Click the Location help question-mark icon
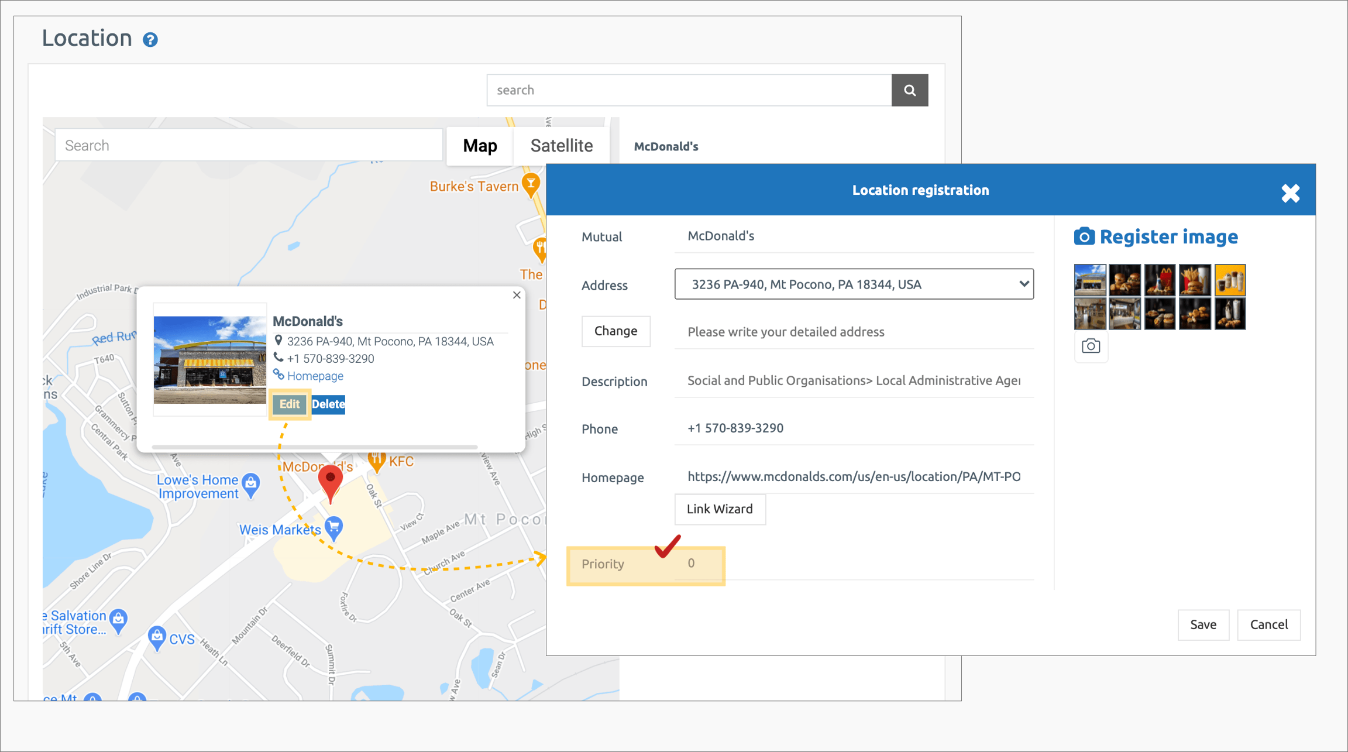This screenshot has width=1348, height=752. click(x=150, y=40)
